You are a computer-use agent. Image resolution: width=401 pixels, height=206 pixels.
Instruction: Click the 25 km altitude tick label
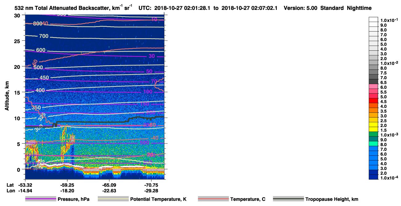[x=18, y=41]
